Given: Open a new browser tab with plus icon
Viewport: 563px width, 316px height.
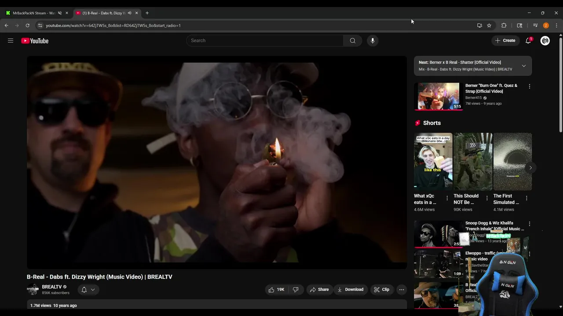Looking at the screenshot, I should tap(147, 13).
